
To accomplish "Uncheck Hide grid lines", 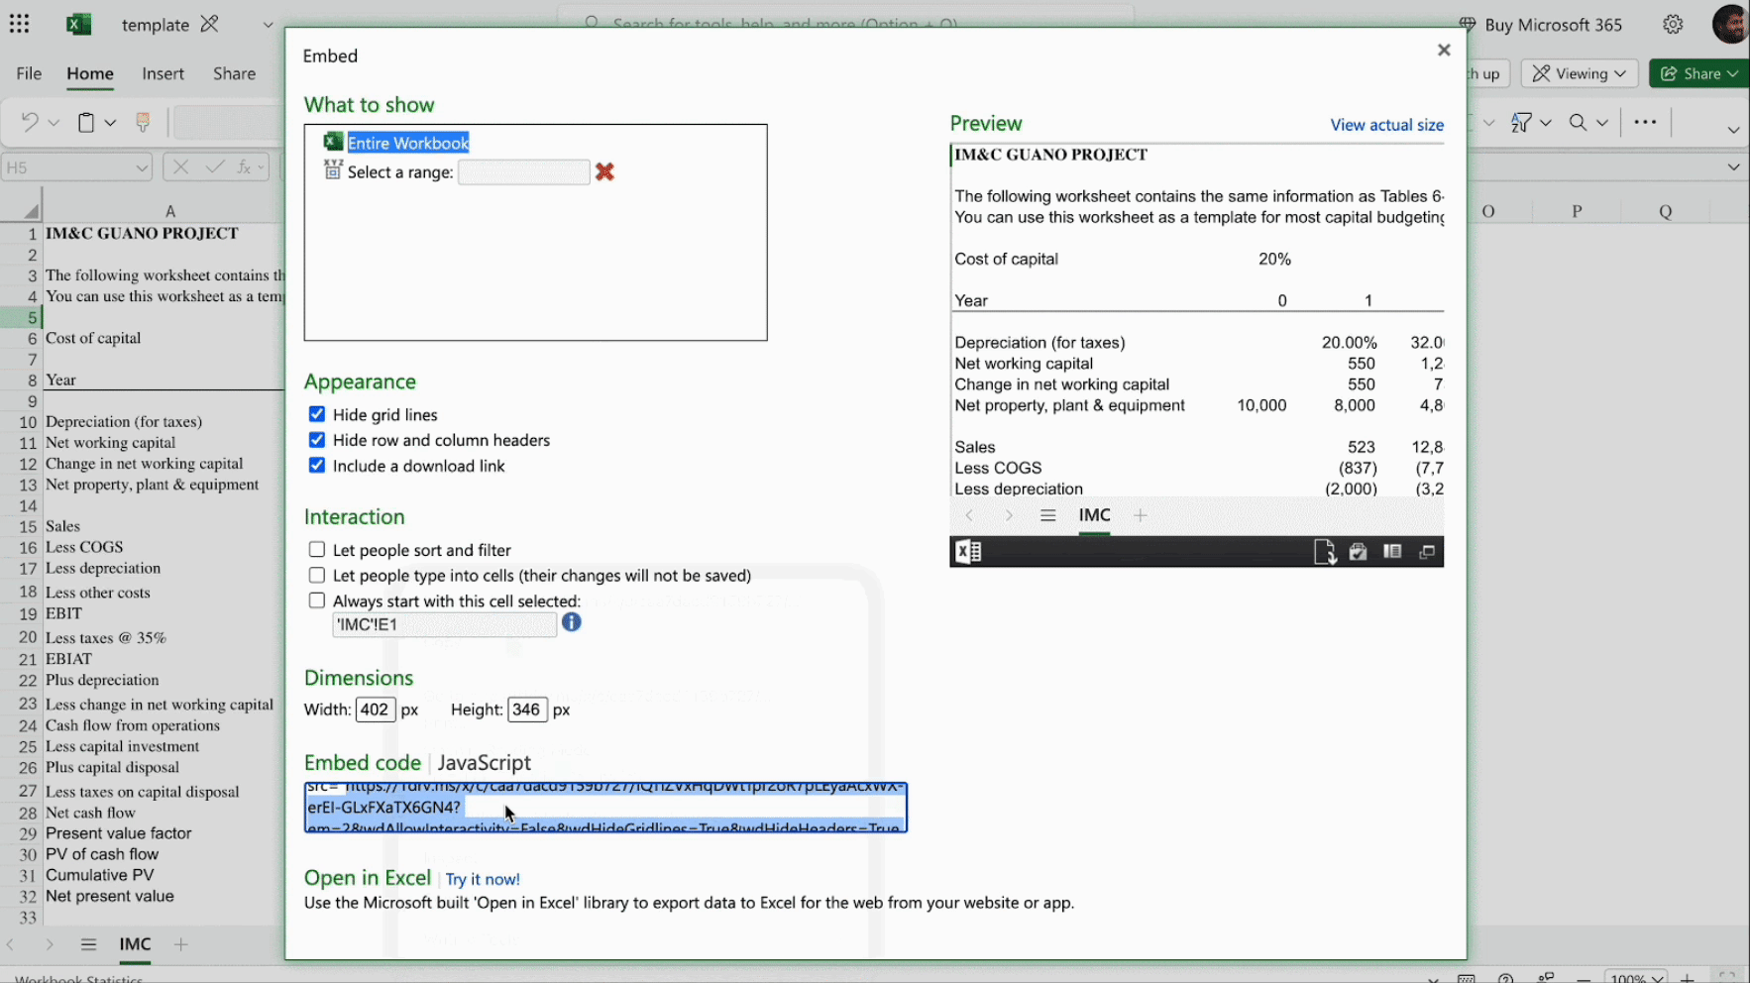I will (x=317, y=414).
